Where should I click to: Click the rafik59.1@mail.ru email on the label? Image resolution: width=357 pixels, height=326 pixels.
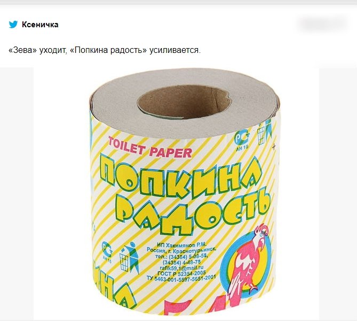[x=181, y=268]
